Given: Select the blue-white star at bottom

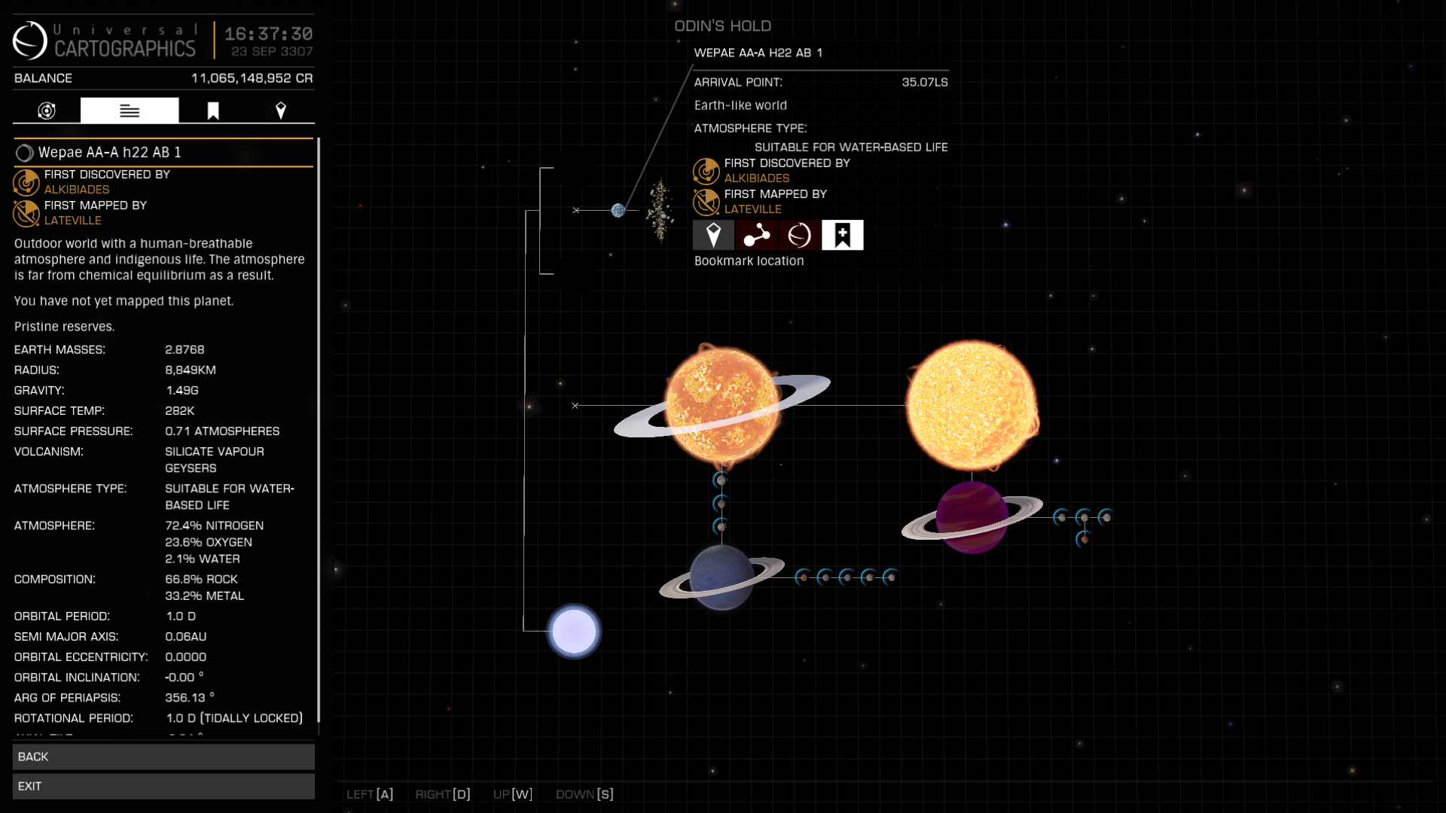Looking at the screenshot, I should (x=574, y=631).
